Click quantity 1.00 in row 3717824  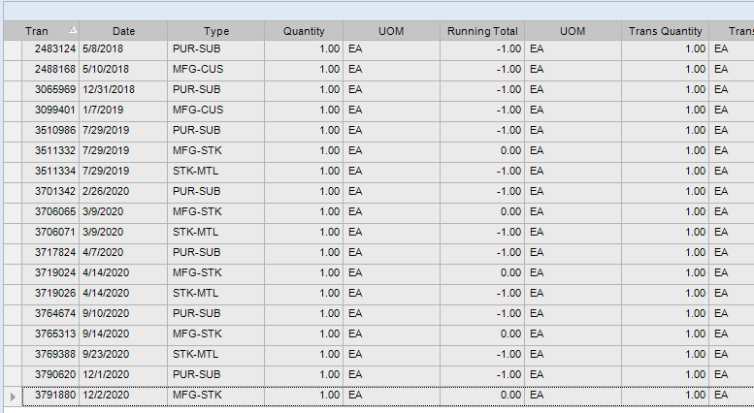pos(329,253)
